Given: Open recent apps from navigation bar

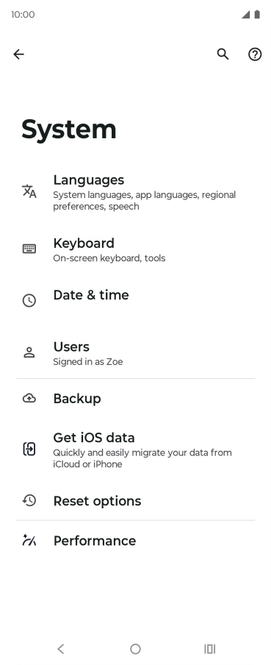Looking at the screenshot, I should (210, 649).
